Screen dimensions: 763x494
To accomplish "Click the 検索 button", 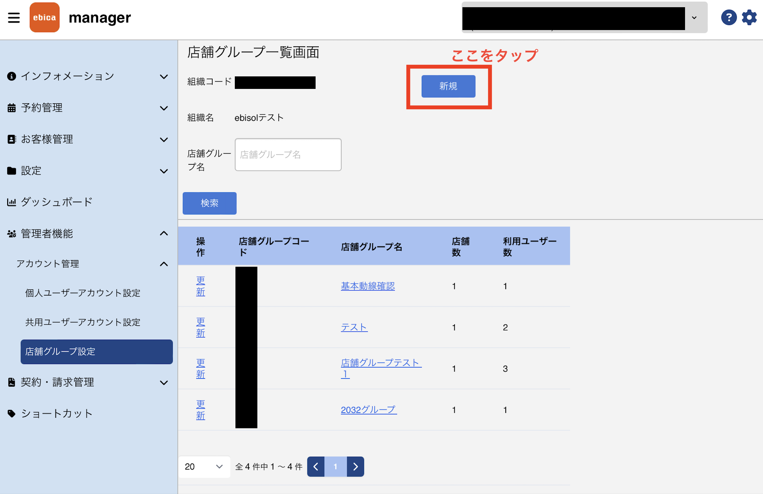I will point(209,203).
